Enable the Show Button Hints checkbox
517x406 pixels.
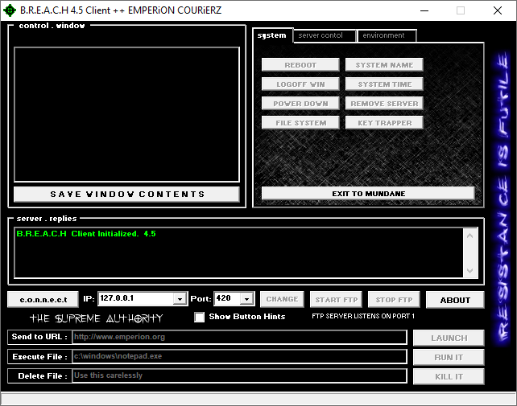coord(200,317)
